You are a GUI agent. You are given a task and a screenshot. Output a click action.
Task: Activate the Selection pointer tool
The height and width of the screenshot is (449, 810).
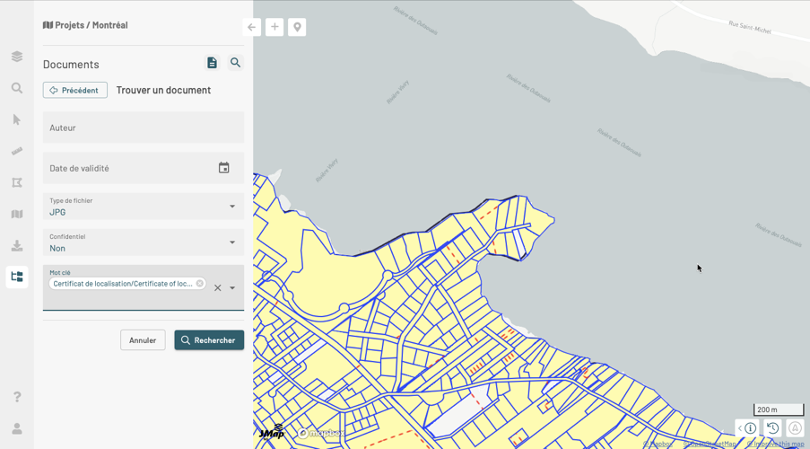[17, 119]
